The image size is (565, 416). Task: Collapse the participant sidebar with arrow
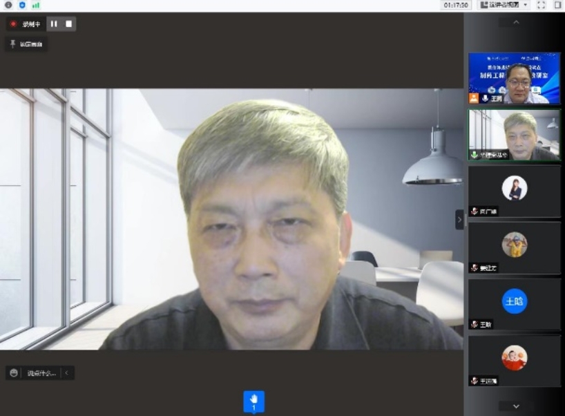(459, 219)
